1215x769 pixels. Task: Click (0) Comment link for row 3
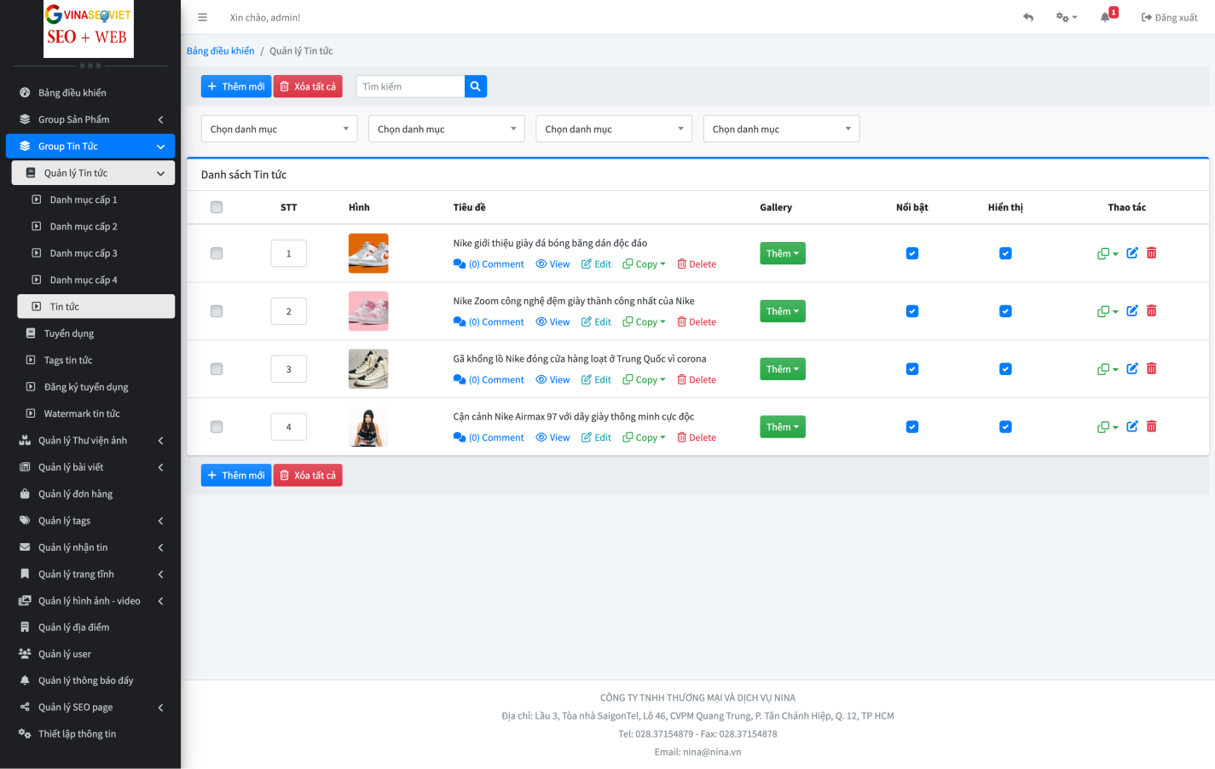489,380
